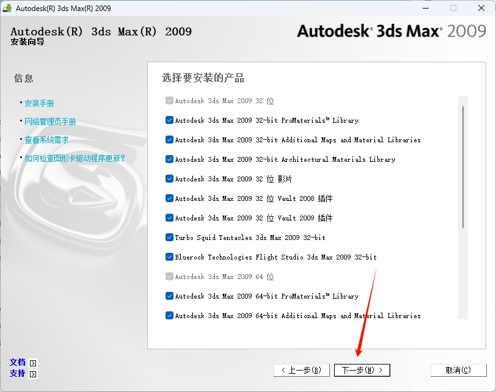The image size is (496, 392).
Task: Open the 安装手册 link
Action: click(x=39, y=103)
